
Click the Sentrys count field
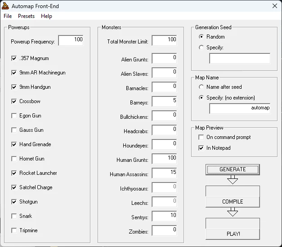(x=164, y=216)
